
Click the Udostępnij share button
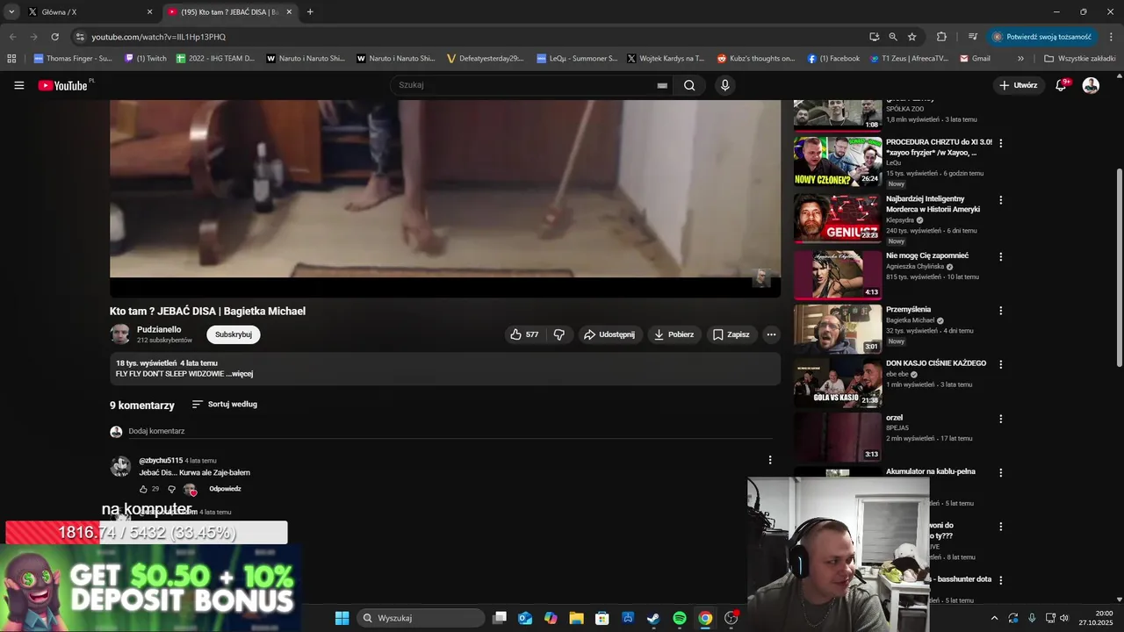pyautogui.click(x=609, y=334)
